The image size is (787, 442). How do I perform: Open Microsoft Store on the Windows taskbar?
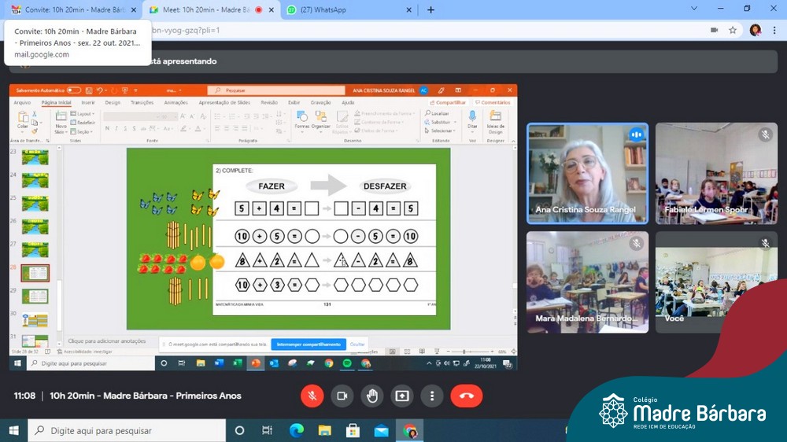[x=353, y=430]
